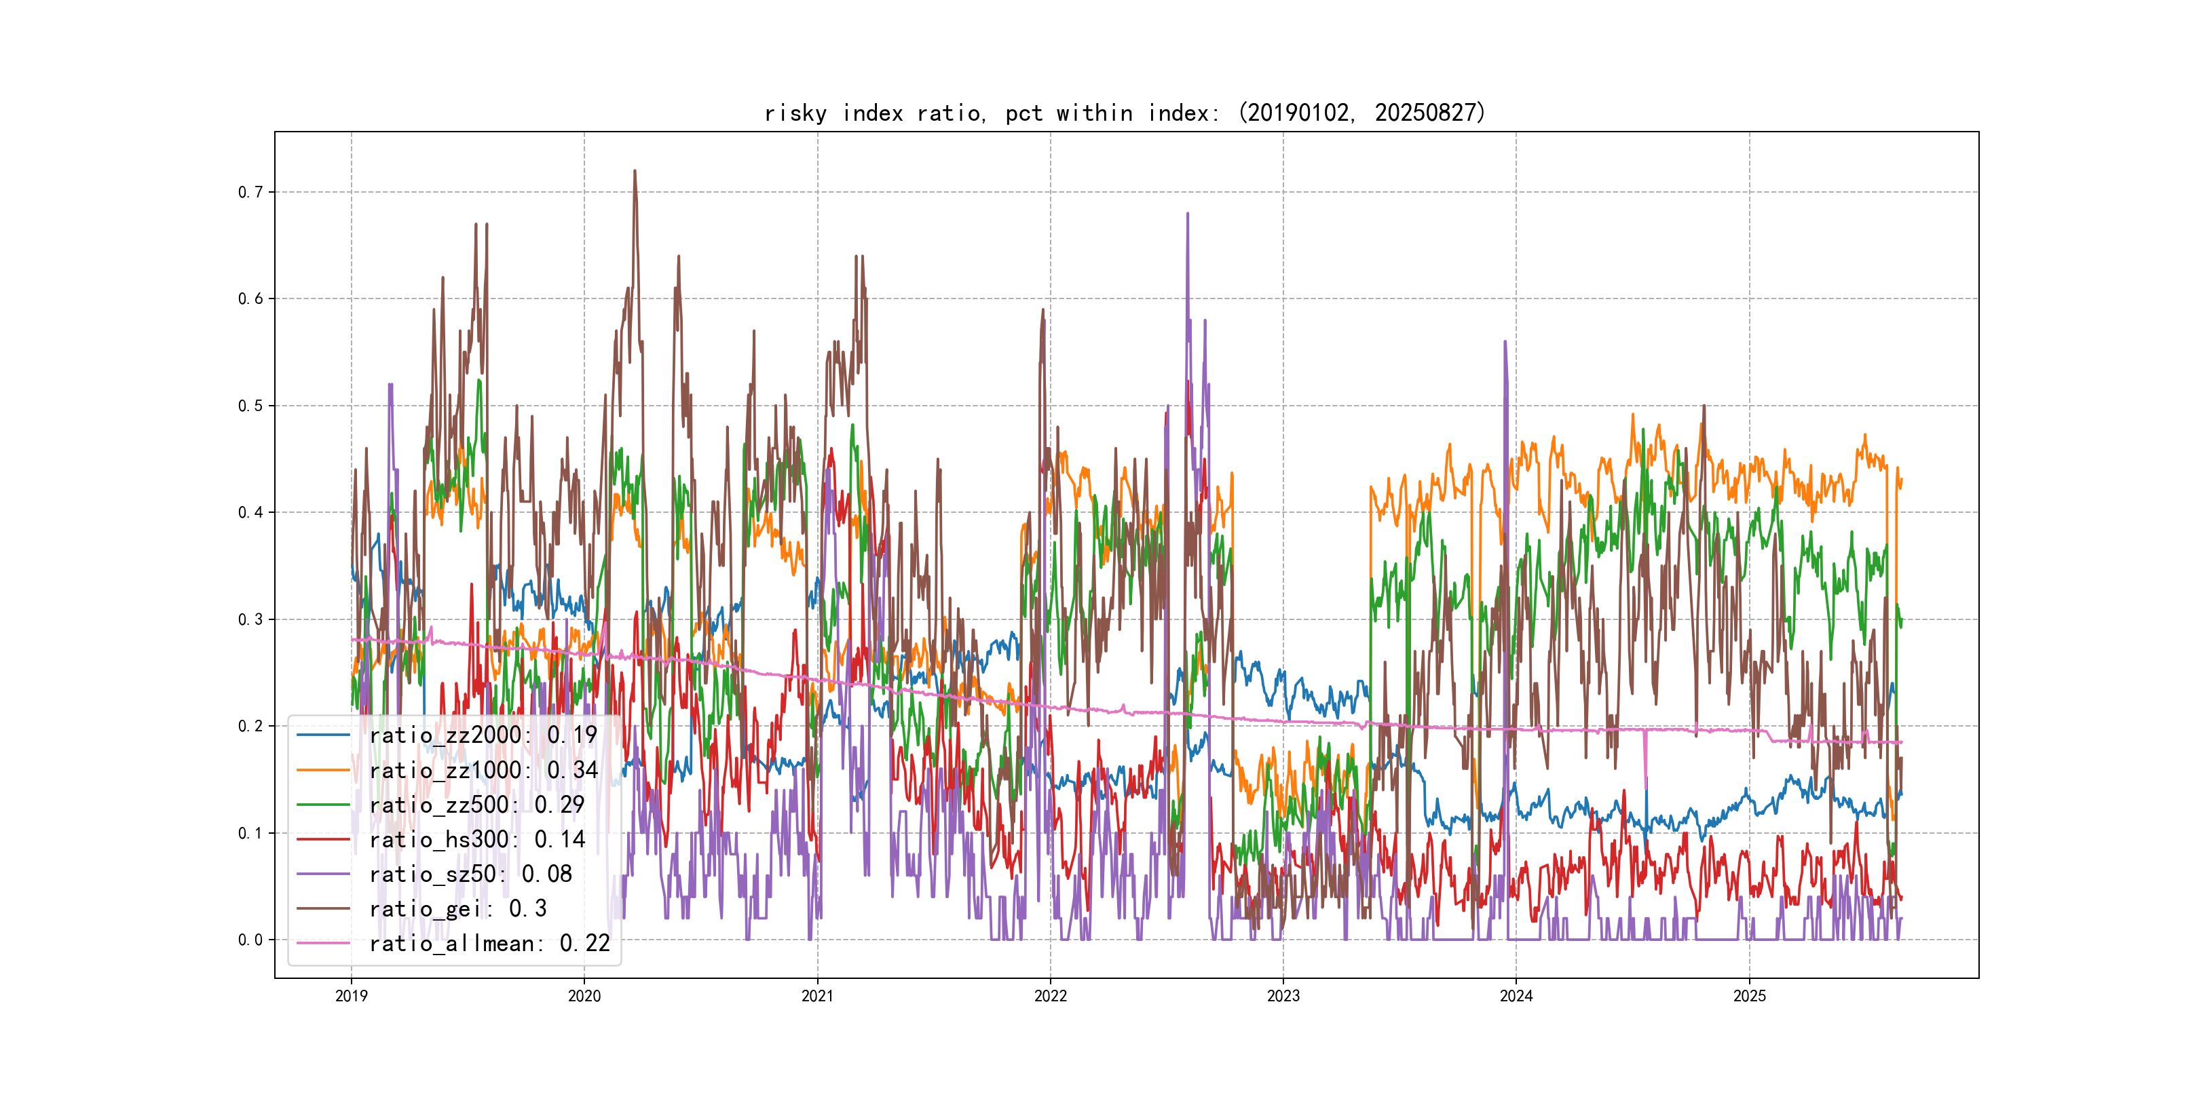
Task: Click the 2022 x-axis tick label
Action: (x=1050, y=996)
